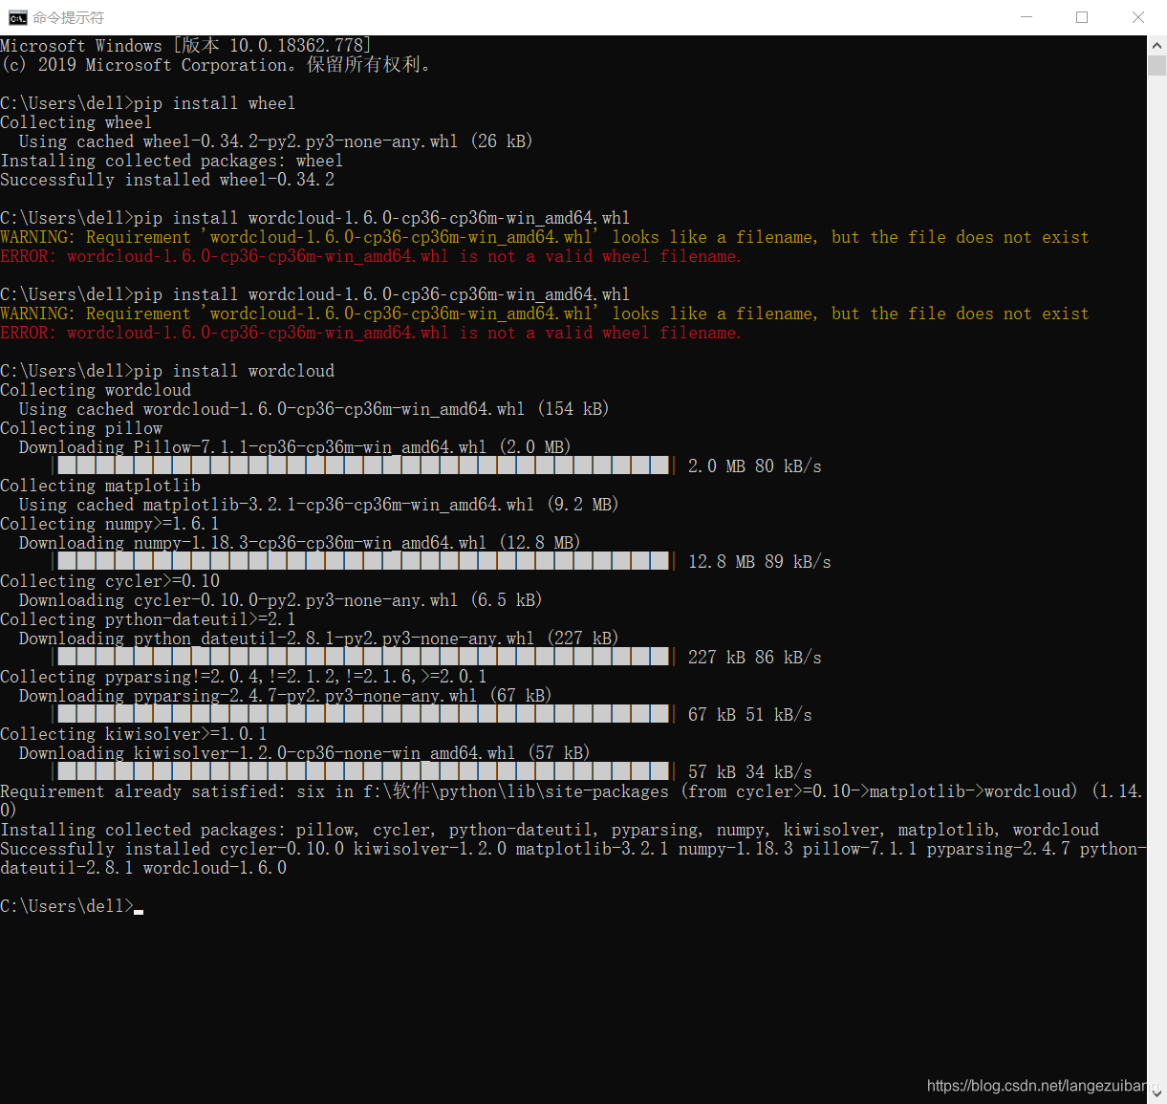Click 'Using cached matplotlib-3.2.1' line

(x=318, y=505)
